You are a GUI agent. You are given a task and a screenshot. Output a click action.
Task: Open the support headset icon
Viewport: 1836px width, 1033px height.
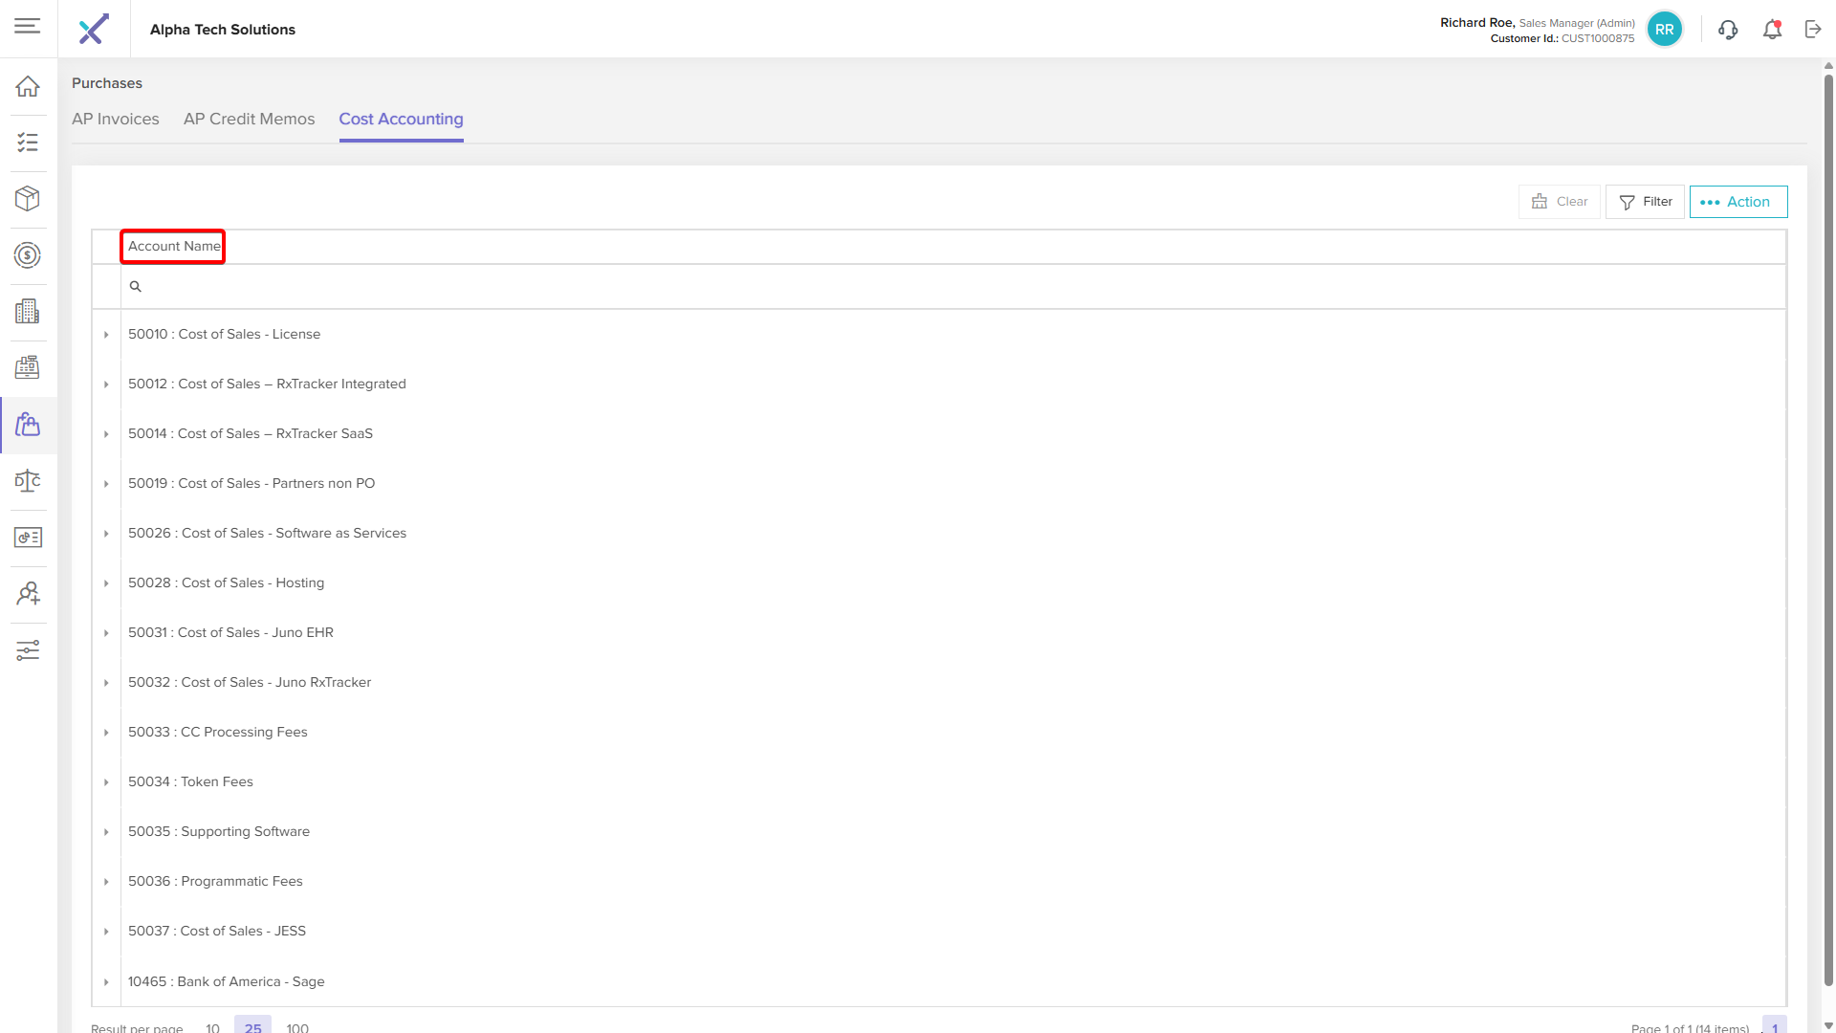(1728, 30)
